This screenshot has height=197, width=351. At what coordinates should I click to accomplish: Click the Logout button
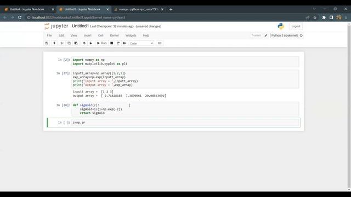pos(296,26)
